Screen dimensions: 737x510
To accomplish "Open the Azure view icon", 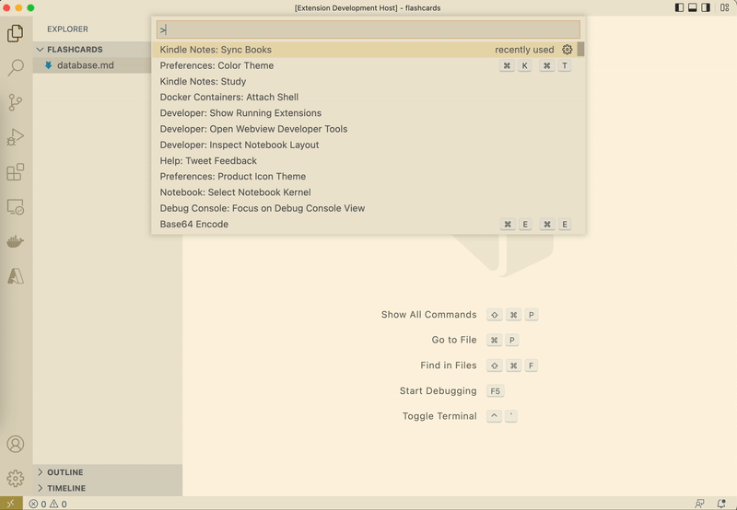I will point(16,276).
